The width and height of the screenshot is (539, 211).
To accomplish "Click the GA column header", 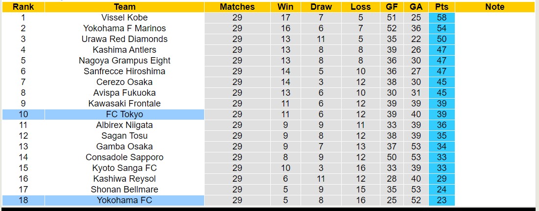I will point(416,7).
